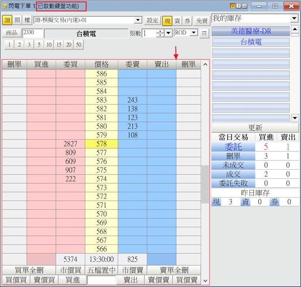This screenshot has height=287, width=301.
Task: Click the small calculator icon beside ROD
Action: click(204, 34)
